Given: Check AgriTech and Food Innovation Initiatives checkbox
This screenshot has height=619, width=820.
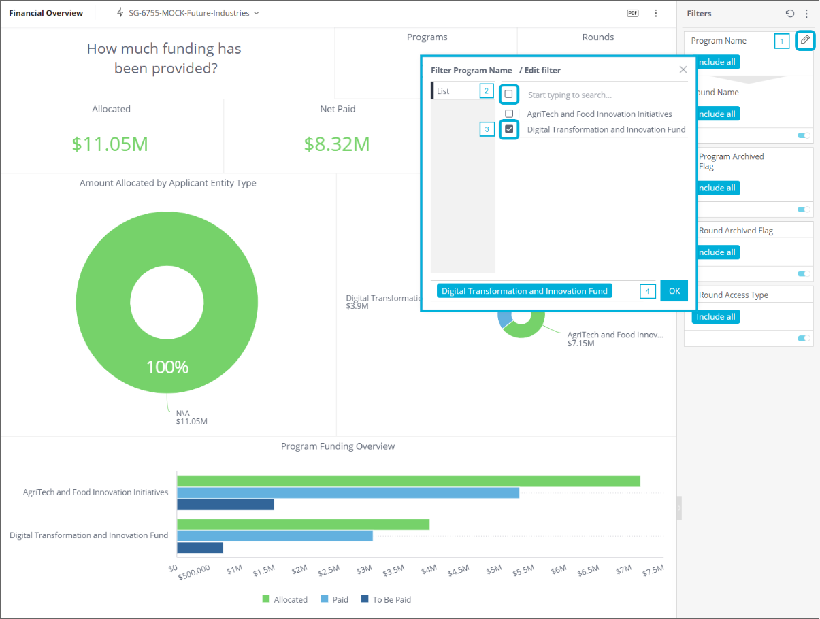Looking at the screenshot, I should [509, 114].
